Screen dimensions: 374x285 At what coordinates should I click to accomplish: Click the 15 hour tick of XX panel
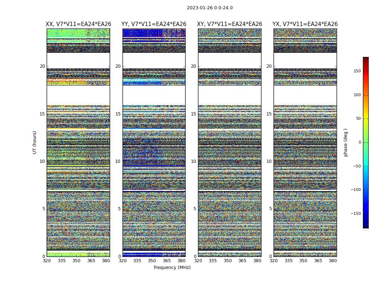[x=42, y=114]
